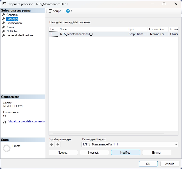This screenshot has height=169, width=182.
Task: Confirm with the OK button
Action: [x=148, y=164]
